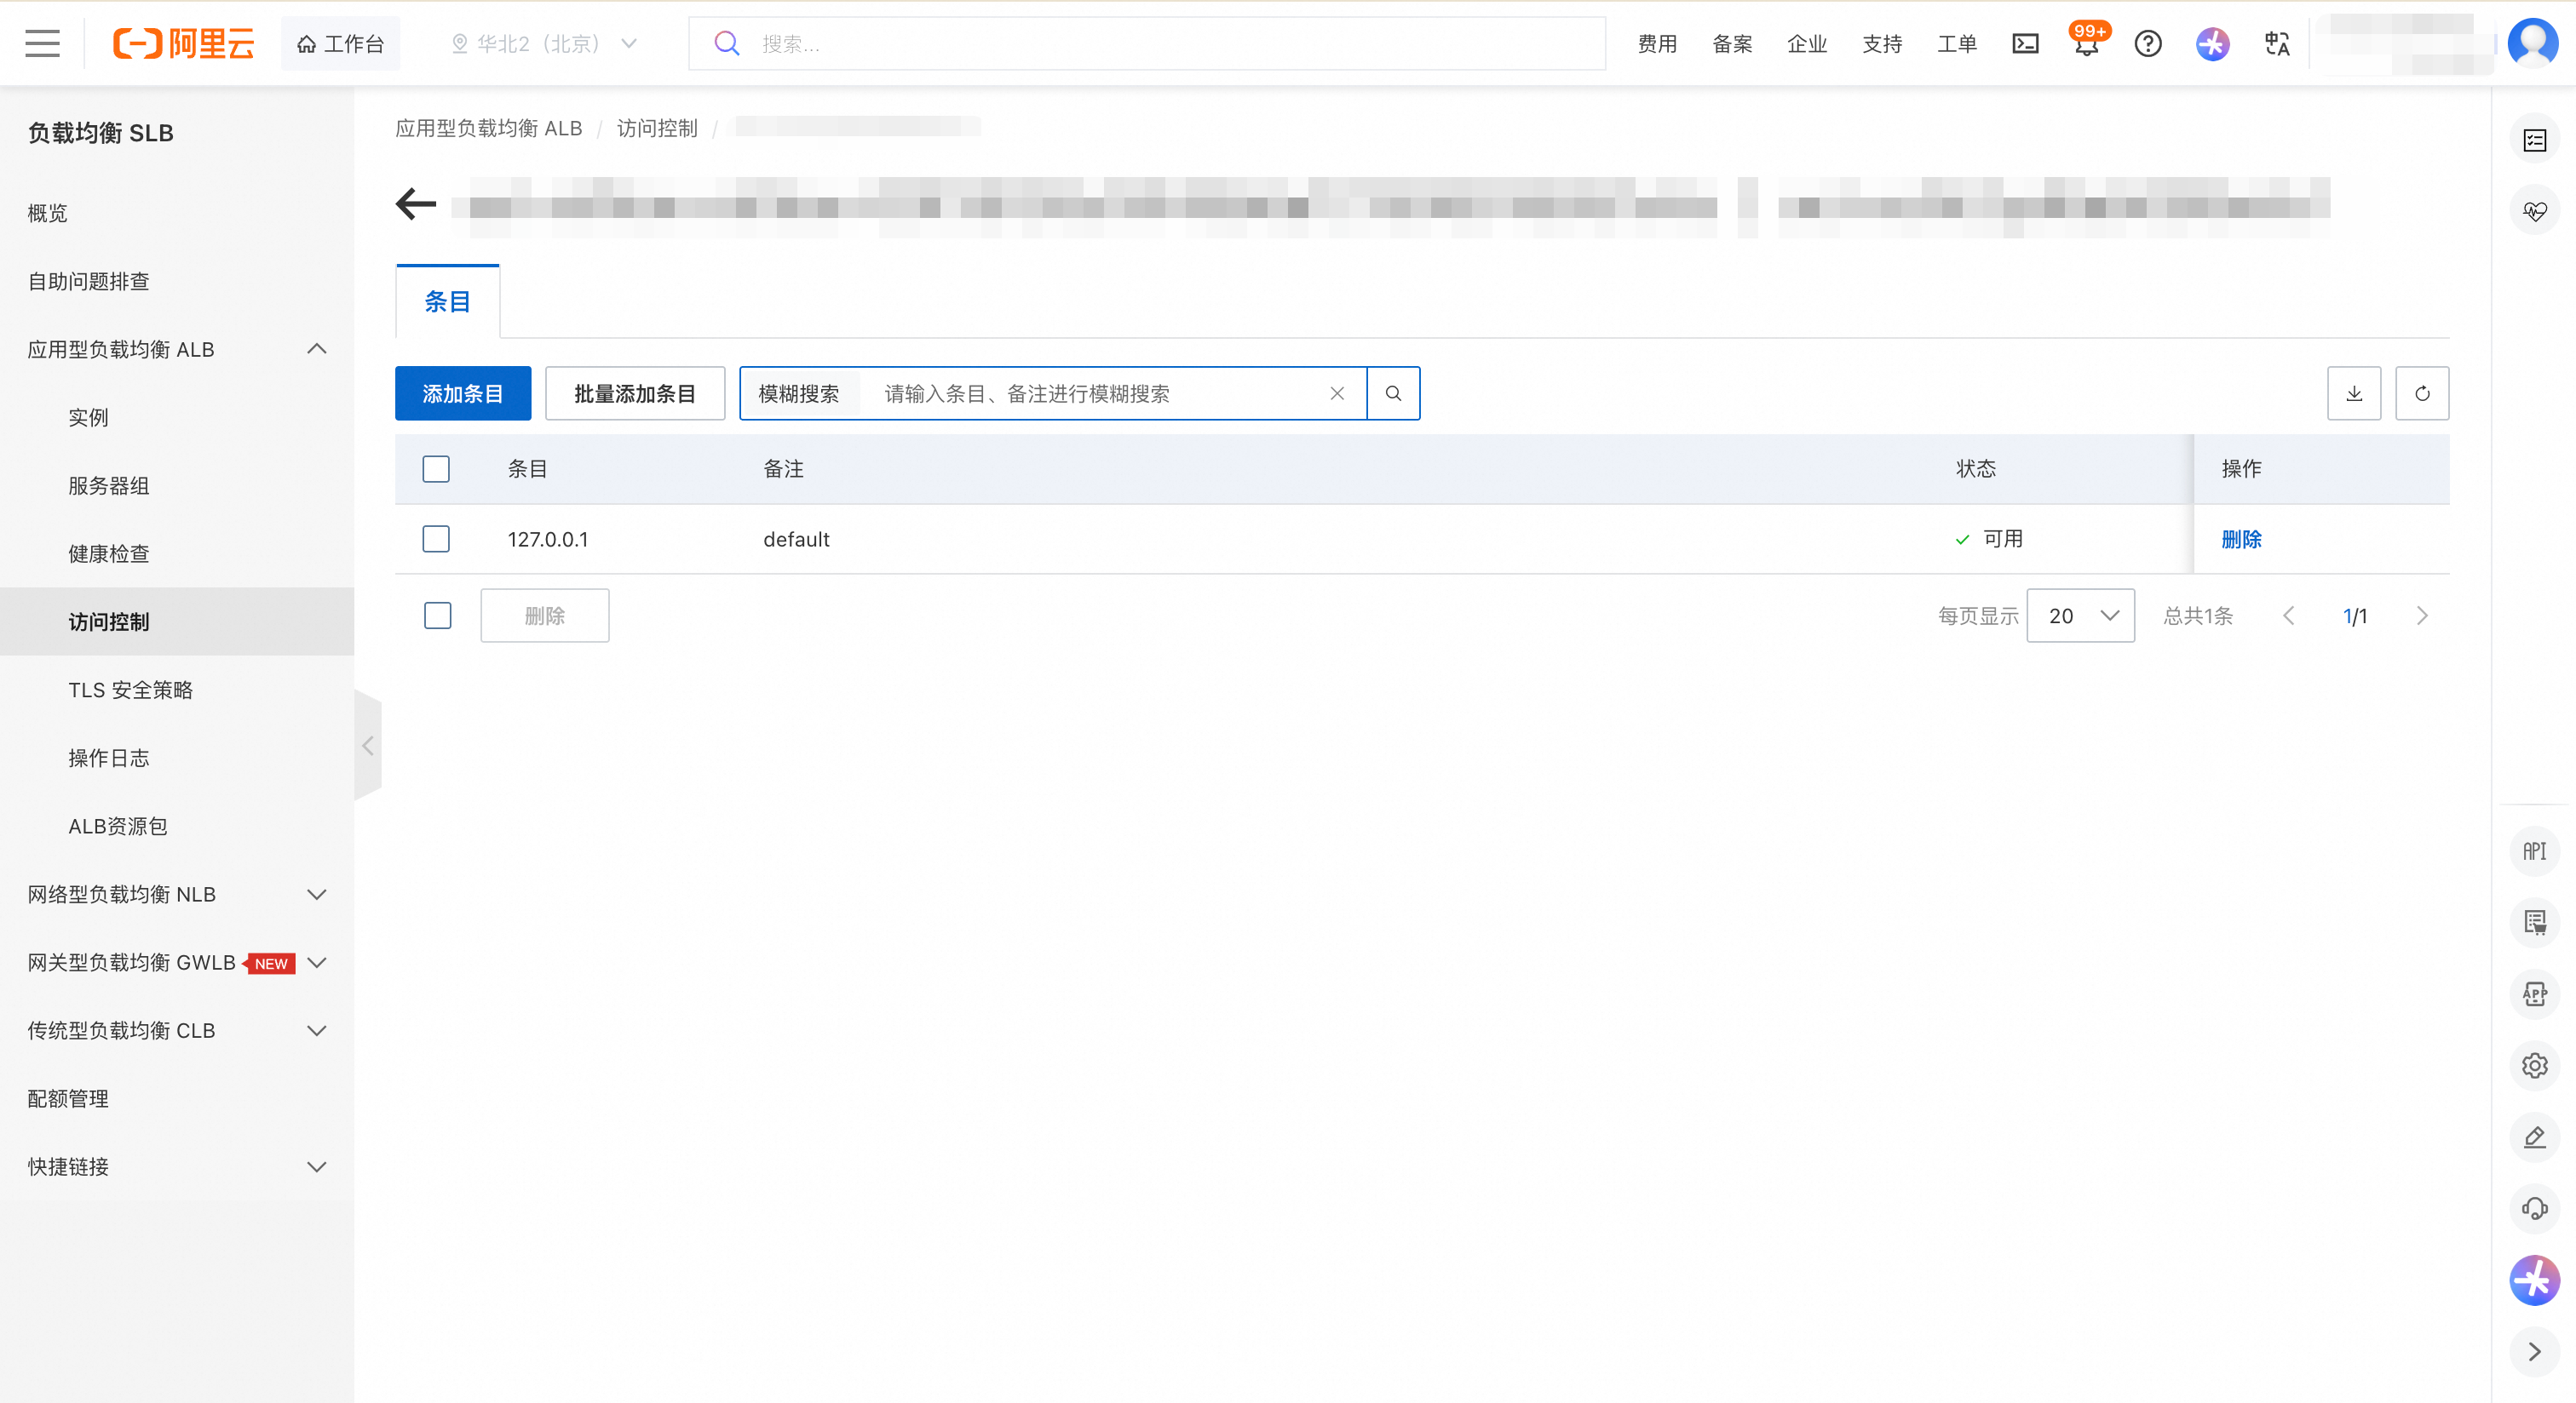Click 删除 link for the 127.0.0.1 entry
The image size is (2576, 1403).
[2241, 540]
